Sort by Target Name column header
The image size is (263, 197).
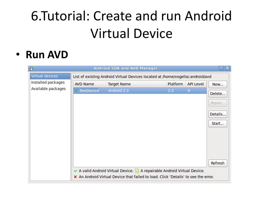click(x=136, y=84)
